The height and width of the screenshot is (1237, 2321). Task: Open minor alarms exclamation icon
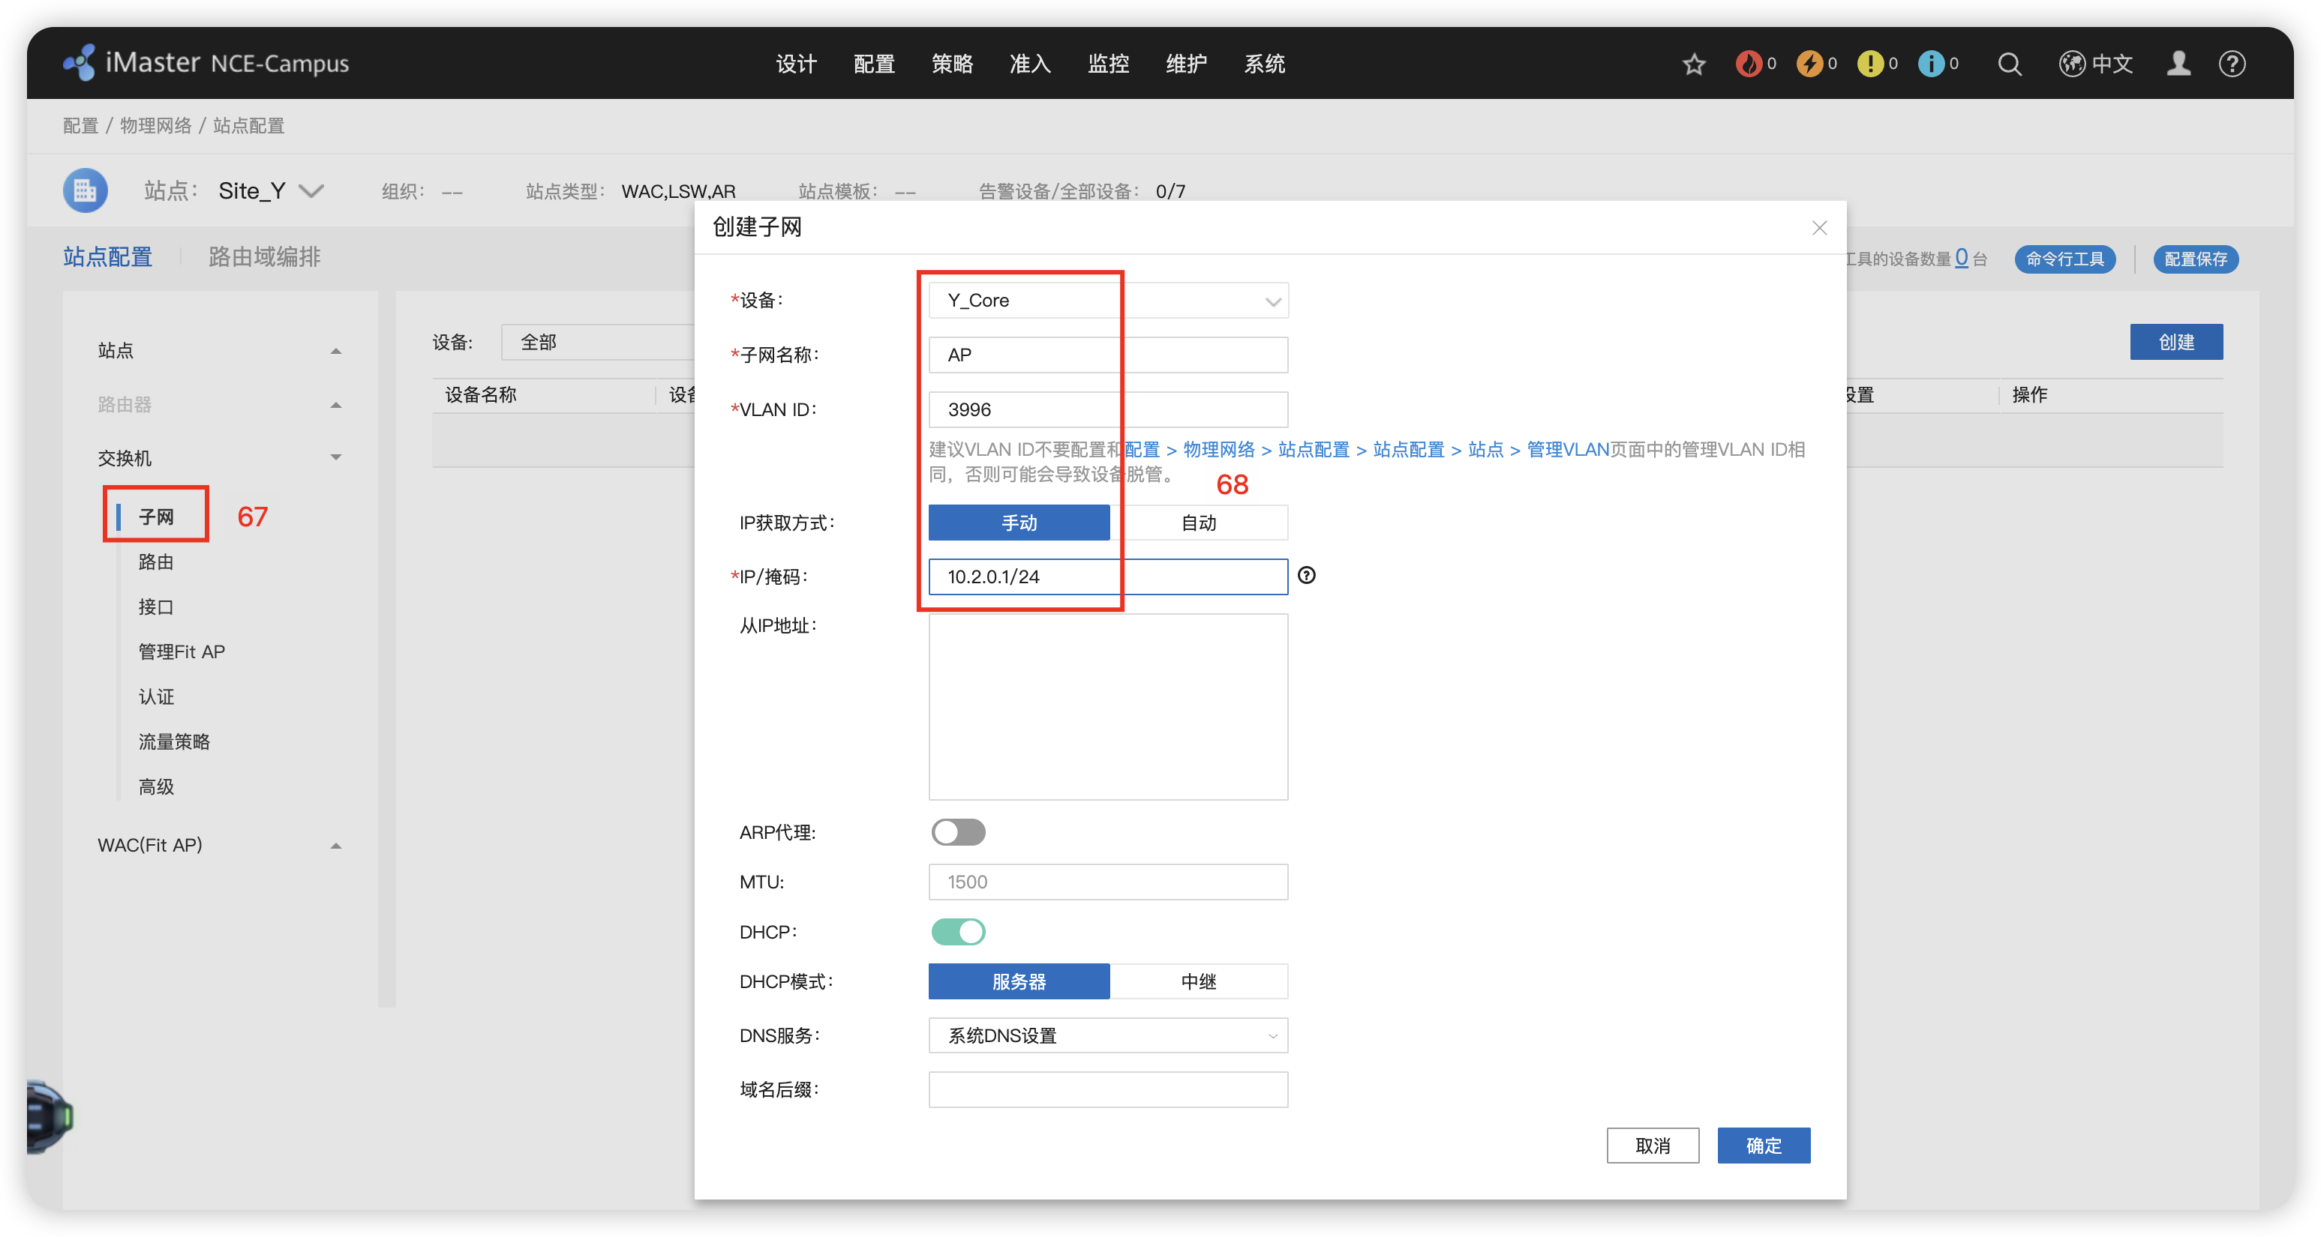(x=1870, y=64)
